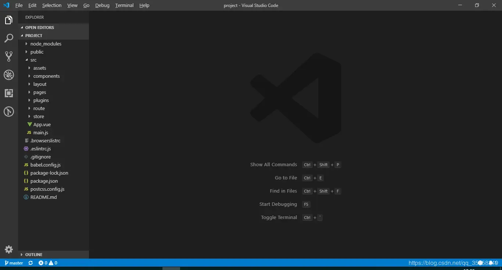502x270 pixels.
Task: Open README.md file name
Action: click(x=44, y=197)
